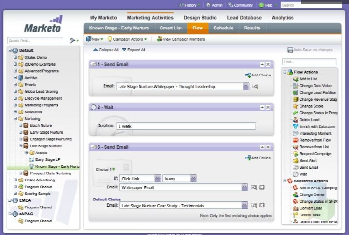The width and height of the screenshot is (349, 235).
Task: Remove Choice 1 using its X icon
Action: coord(262,187)
